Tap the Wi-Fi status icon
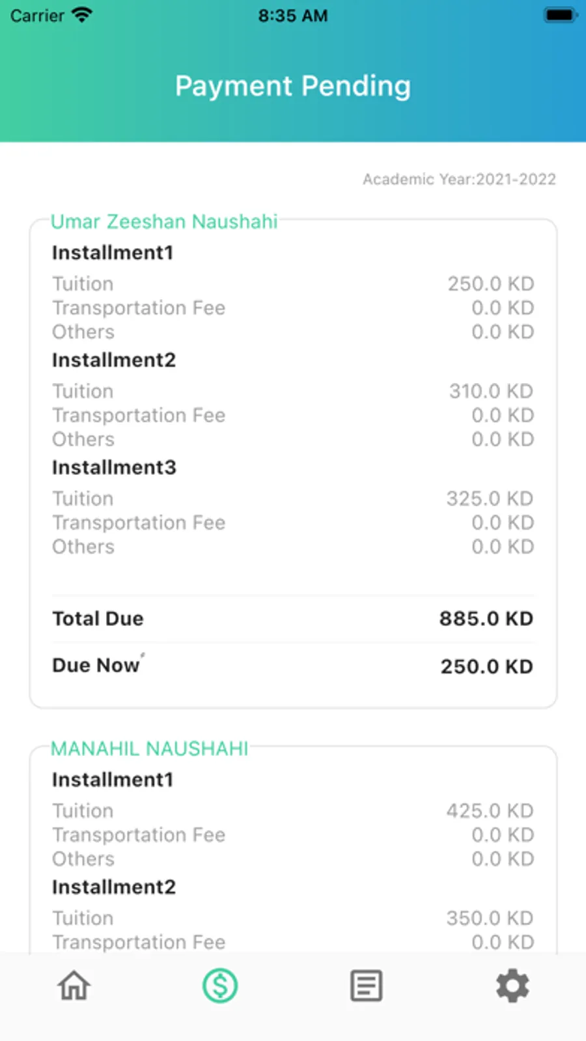 tap(82, 15)
